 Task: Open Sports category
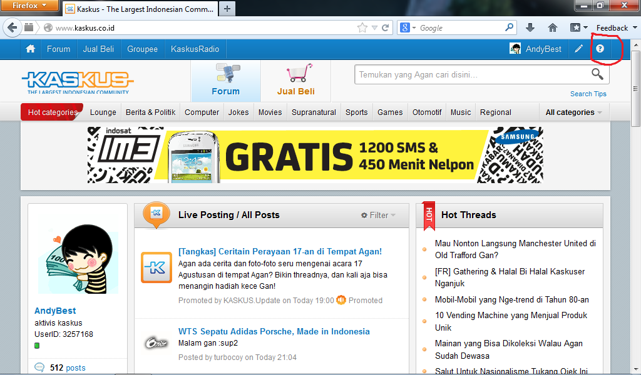click(356, 112)
